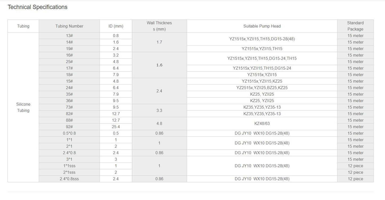Screen dimensions: 385x200
Task: Click tubing number 13# cell
Action: pyautogui.click(x=69, y=36)
